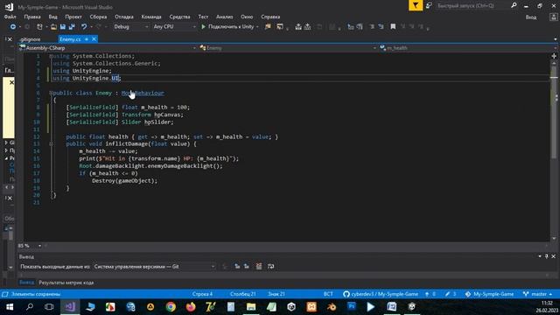The width and height of the screenshot is (560, 315).
Task: Click the feedback icon beside quick launch
Action: coord(429,5)
